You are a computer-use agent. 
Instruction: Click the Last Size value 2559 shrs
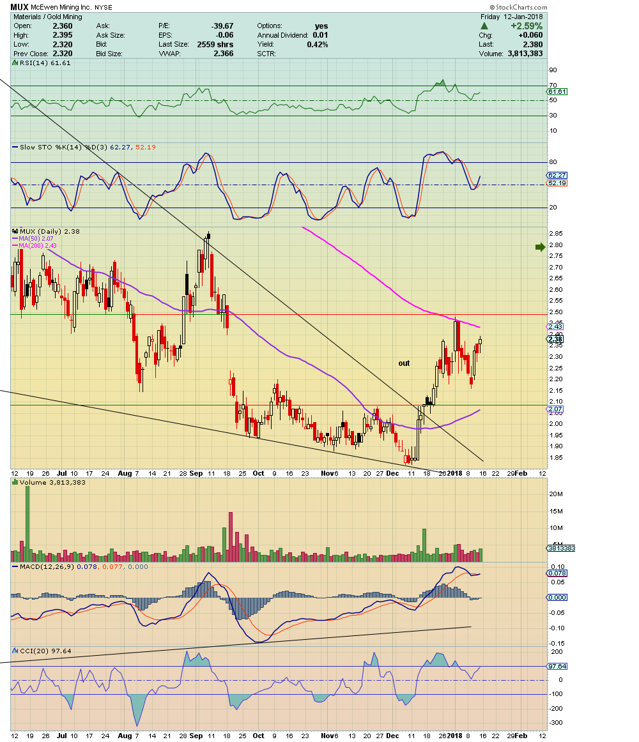point(215,45)
